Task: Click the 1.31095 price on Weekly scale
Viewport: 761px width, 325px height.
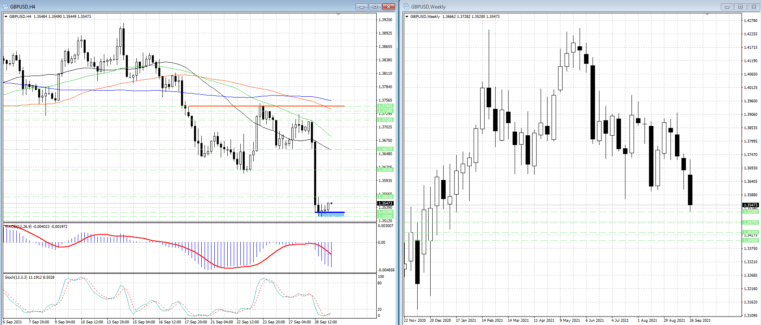Action: coord(750,315)
